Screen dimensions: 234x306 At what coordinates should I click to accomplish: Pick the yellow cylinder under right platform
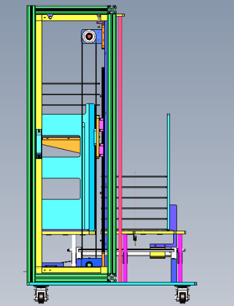pos(158,255)
